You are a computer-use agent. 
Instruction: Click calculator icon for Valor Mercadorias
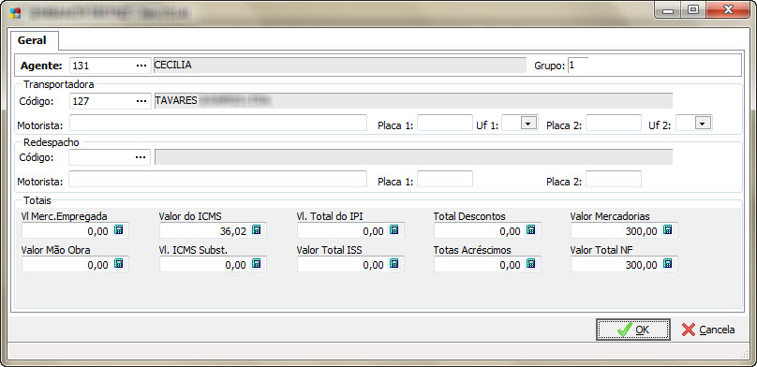[x=667, y=230]
